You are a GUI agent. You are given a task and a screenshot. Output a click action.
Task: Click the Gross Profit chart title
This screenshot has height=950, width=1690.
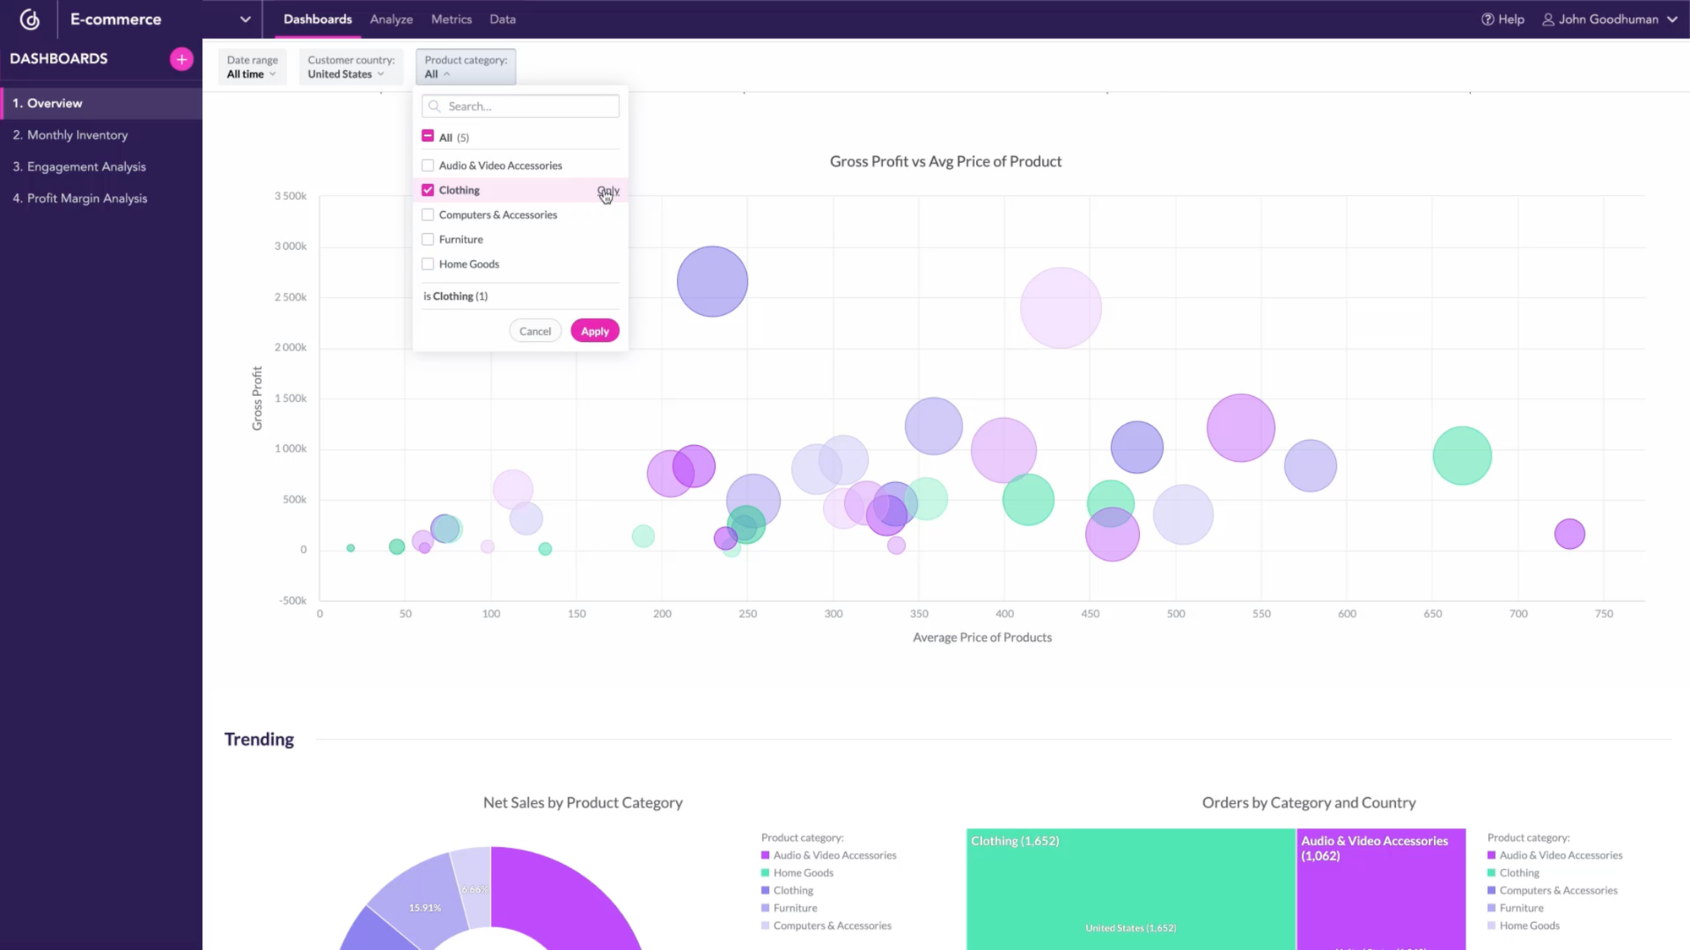(946, 161)
